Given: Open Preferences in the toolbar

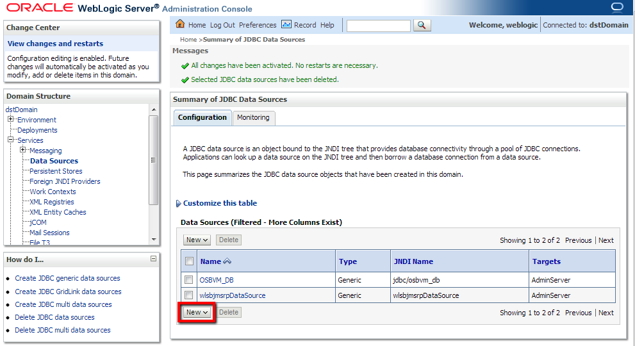Looking at the screenshot, I should coord(258,25).
